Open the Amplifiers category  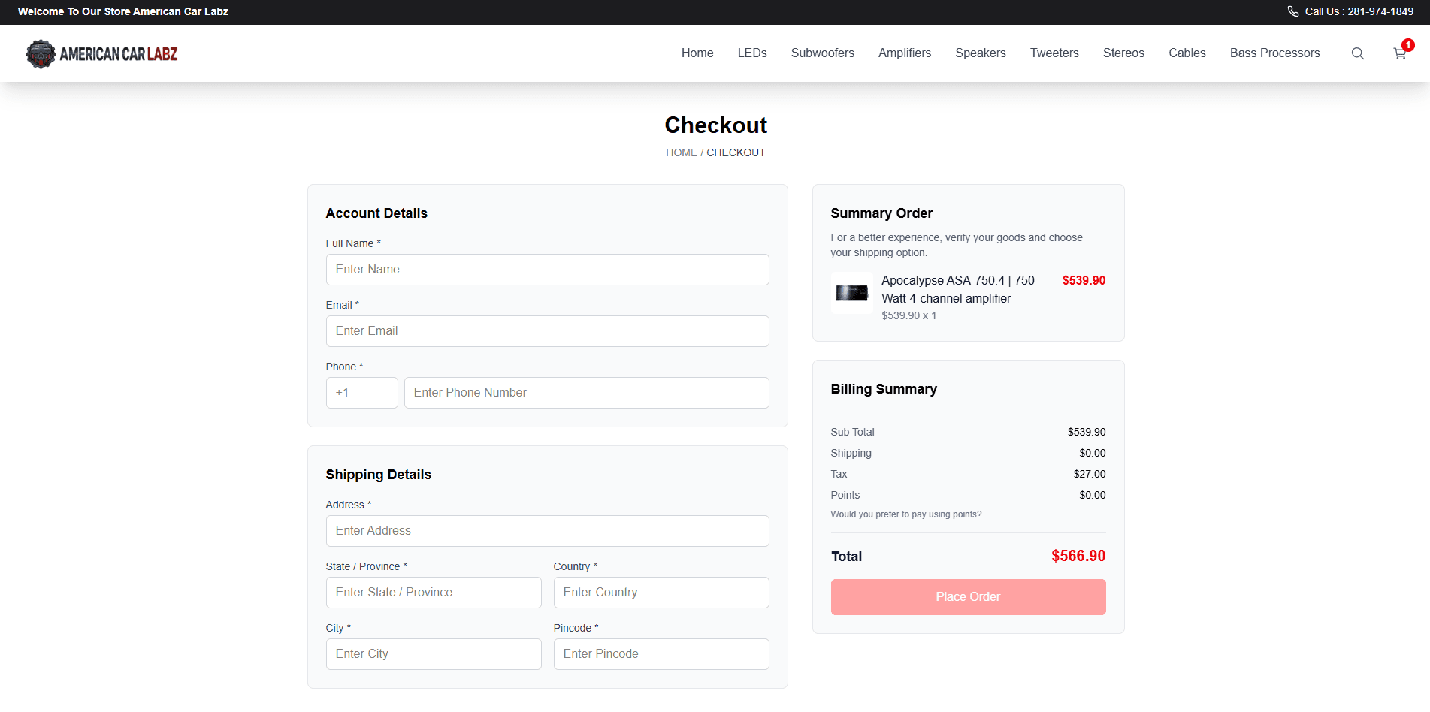(x=905, y=53)
